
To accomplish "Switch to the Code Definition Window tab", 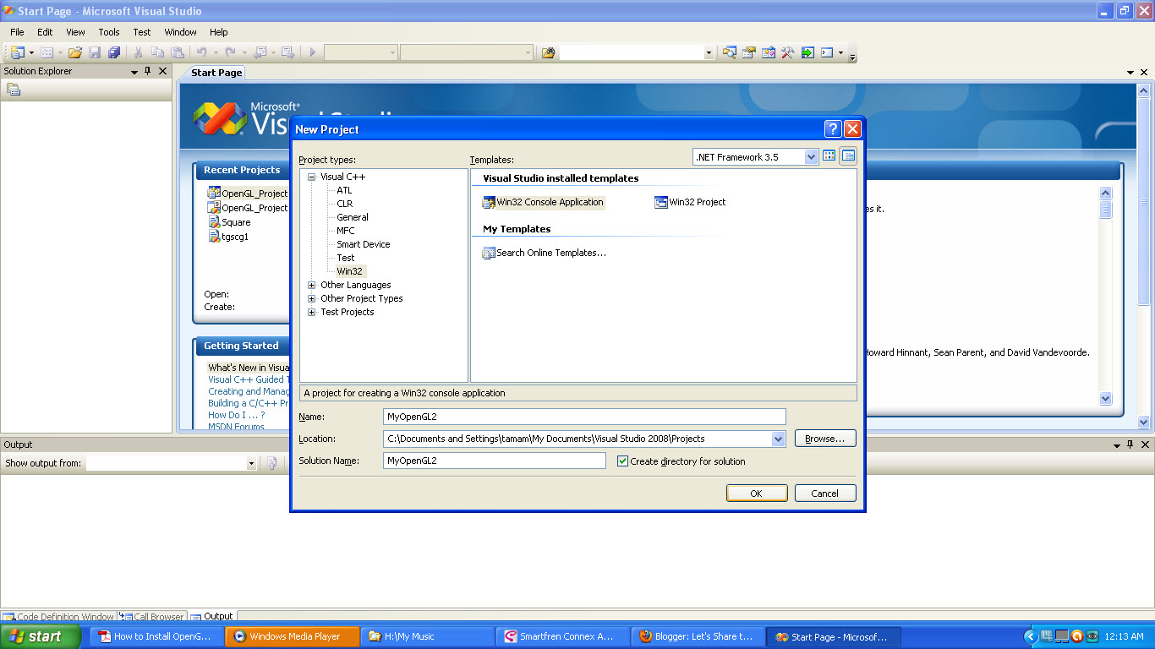I will pos(58,617).
